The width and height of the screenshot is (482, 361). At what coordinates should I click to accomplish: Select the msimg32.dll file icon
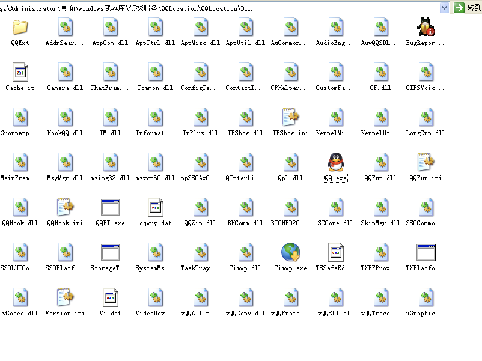[x=111, y=162]
